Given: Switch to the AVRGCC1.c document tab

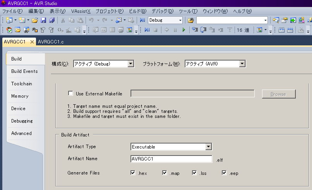Looking at the screenshot, I should pyautogui.click(x=51, y=42).
